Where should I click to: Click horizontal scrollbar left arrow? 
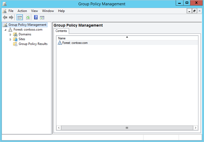tap(59, 128)
